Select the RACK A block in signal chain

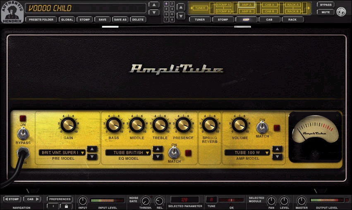(x=293, y=5)
